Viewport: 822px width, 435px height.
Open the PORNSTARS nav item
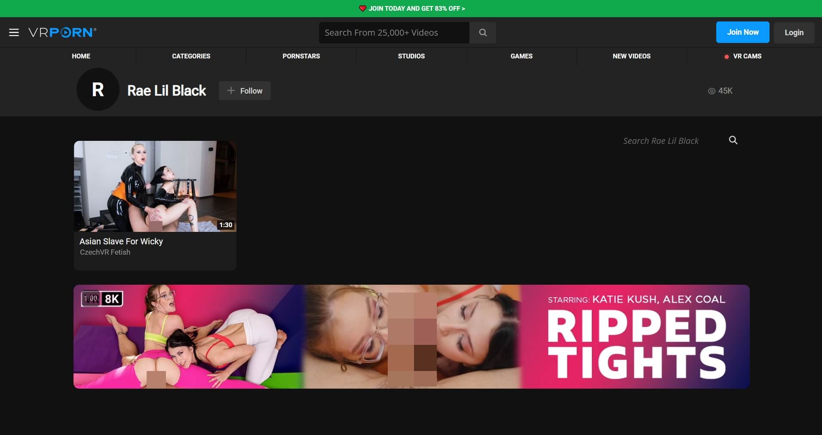point(301,56)
